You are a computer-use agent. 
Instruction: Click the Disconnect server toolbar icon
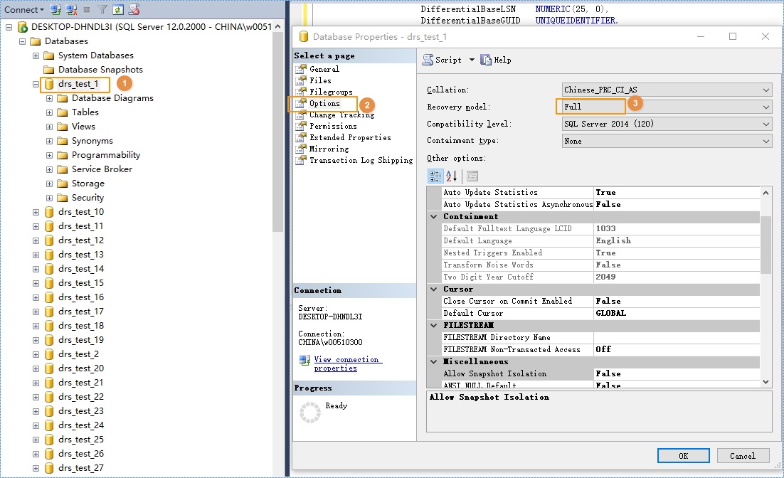click(x=72, y=9)
